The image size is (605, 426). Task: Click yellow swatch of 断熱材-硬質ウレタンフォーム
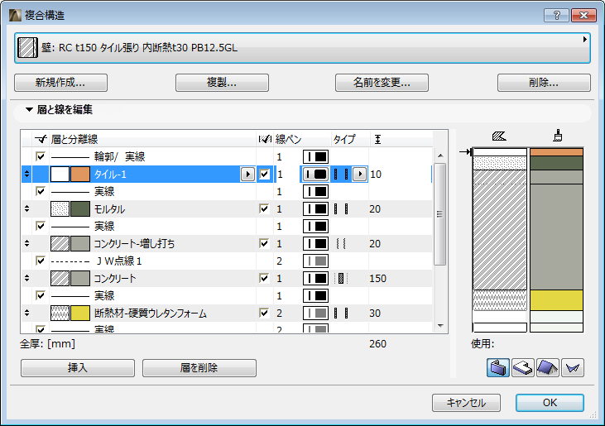pyautogui.click(x=80, y=313)
